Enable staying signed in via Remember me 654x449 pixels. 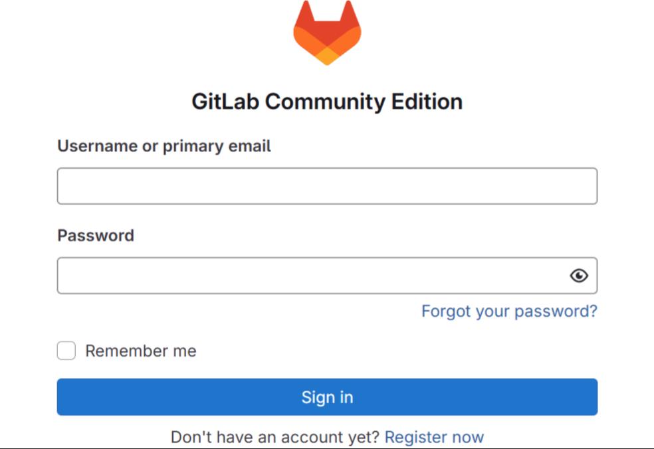tap(66, 351)
